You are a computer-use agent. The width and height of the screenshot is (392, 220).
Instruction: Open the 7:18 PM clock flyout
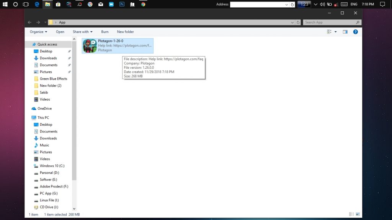coord(368,4)
